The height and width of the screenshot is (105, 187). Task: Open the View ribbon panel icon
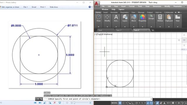tap(178, 17)
